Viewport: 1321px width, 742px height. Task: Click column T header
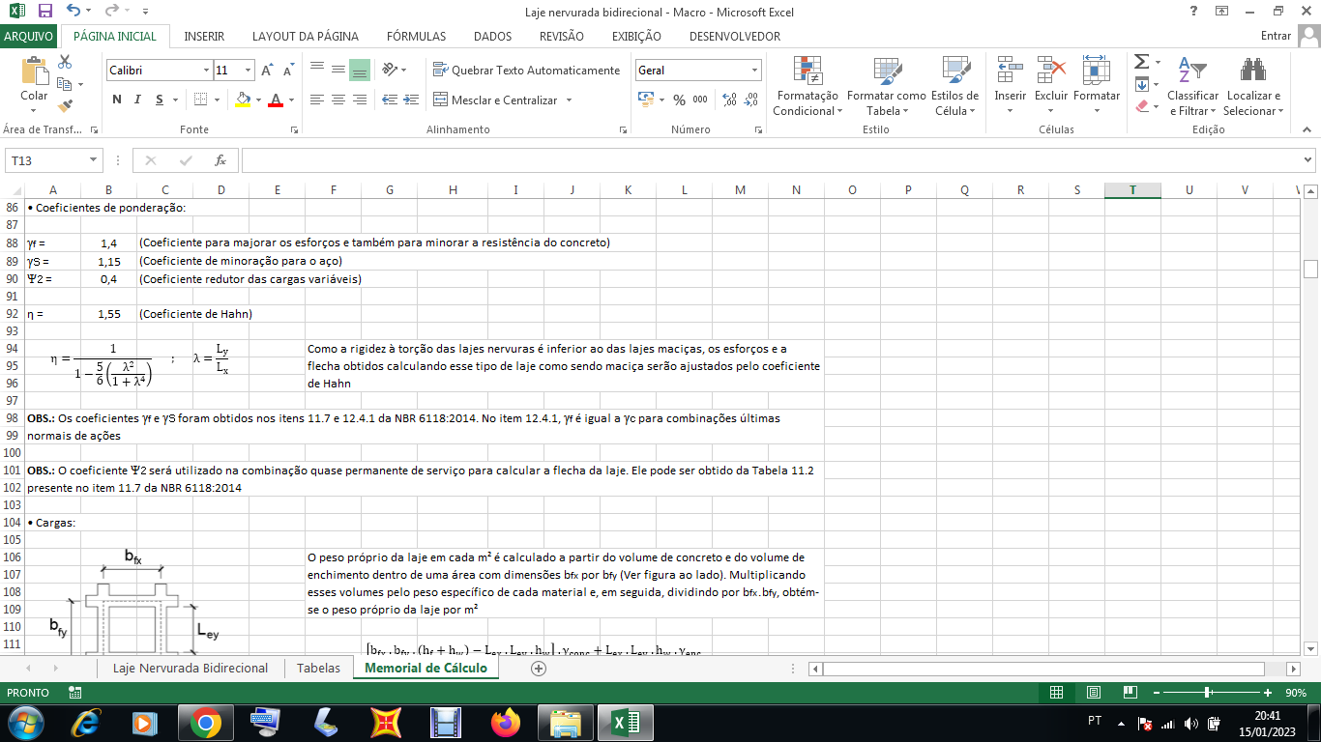point(1132,190)
